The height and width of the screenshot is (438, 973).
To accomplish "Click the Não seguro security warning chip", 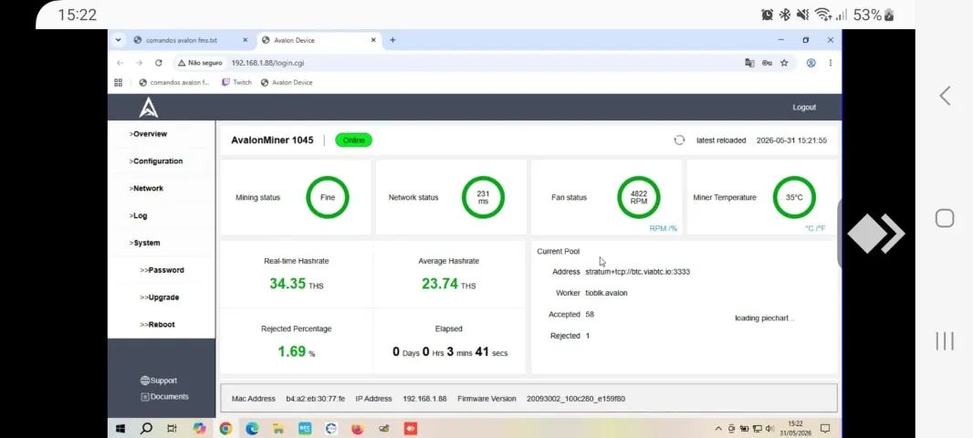I will coord(200,63).
